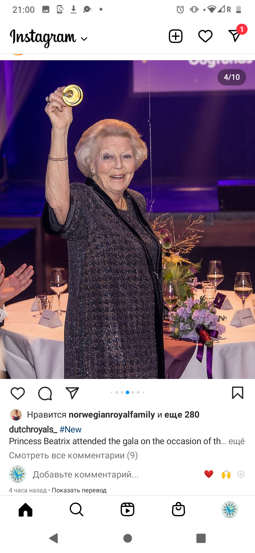Open dutchroyals_ profile username link
This screenshot has height=553, width=255.
33,429
